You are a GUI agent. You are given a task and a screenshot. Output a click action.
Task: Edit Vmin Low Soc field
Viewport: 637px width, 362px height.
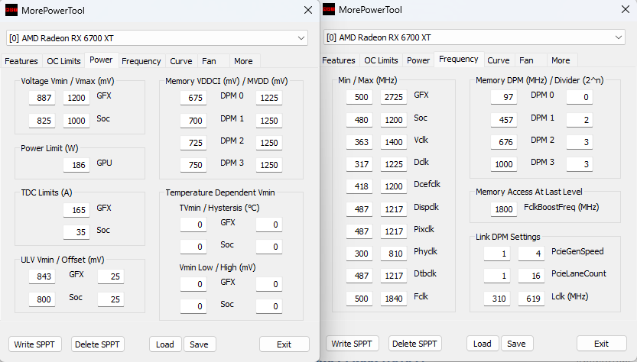click(x=193, y=306)
